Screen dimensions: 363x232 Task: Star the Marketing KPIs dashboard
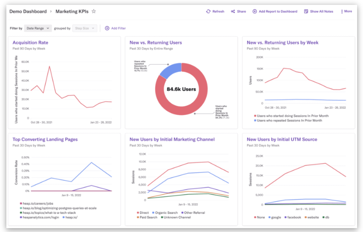[94, 11]
